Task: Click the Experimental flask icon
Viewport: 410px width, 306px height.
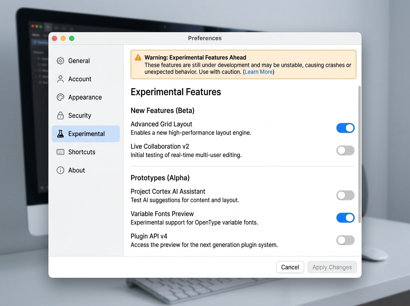Action: pyautogui.click(x=60, y=134)
